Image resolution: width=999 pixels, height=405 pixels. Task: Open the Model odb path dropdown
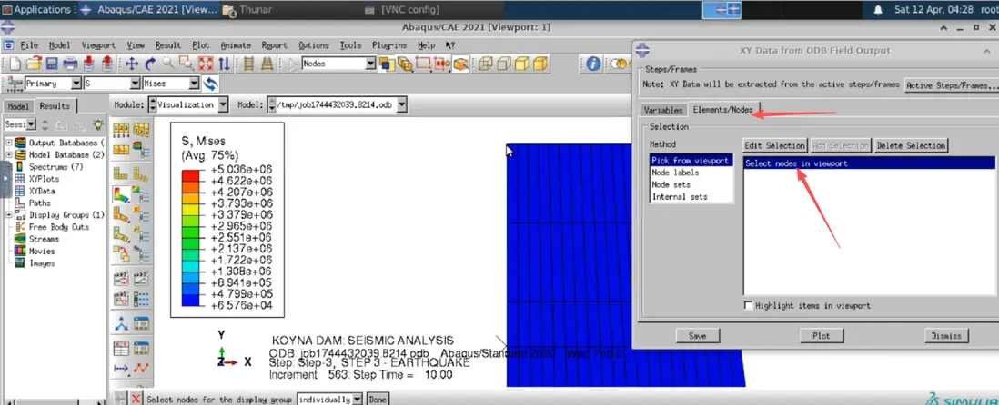(402, 105)
